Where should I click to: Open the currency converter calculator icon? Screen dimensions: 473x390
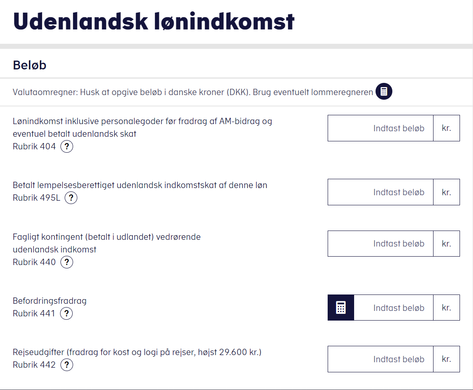(x=384, y=91)
